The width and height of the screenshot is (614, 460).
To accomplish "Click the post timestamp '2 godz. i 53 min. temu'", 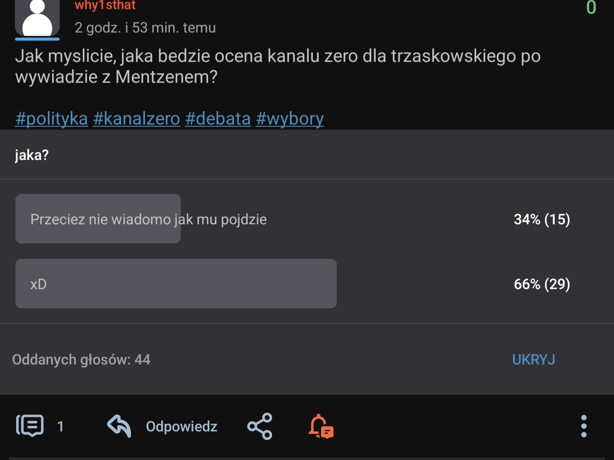I will pos(145,28).
